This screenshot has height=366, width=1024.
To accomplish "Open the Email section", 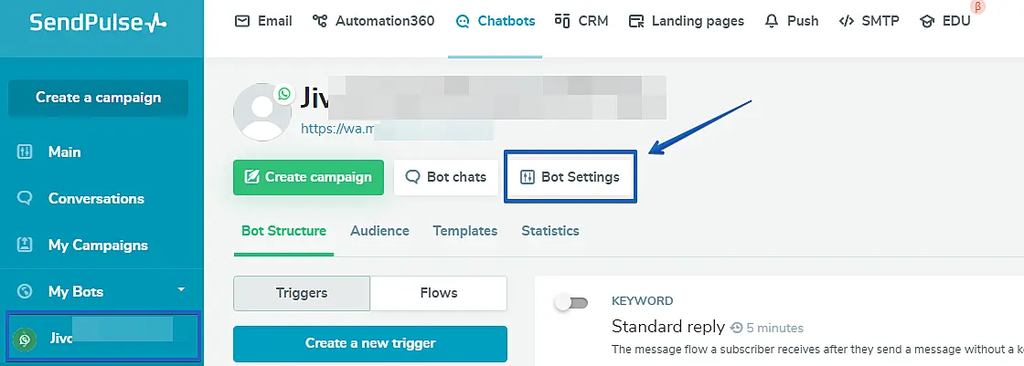I will [x=265, y=21].
